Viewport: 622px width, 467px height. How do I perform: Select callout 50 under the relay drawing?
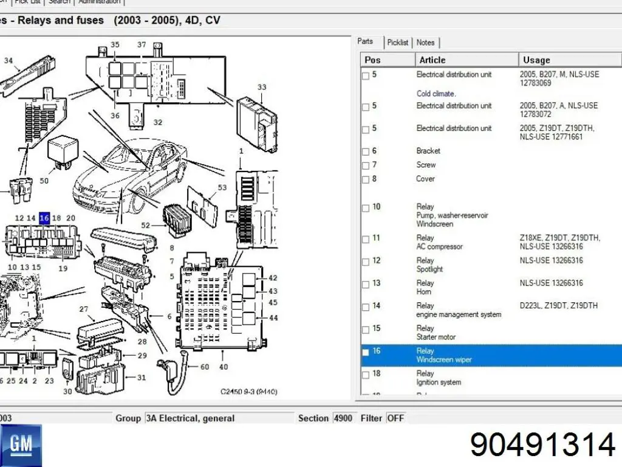tap(44, 181)
